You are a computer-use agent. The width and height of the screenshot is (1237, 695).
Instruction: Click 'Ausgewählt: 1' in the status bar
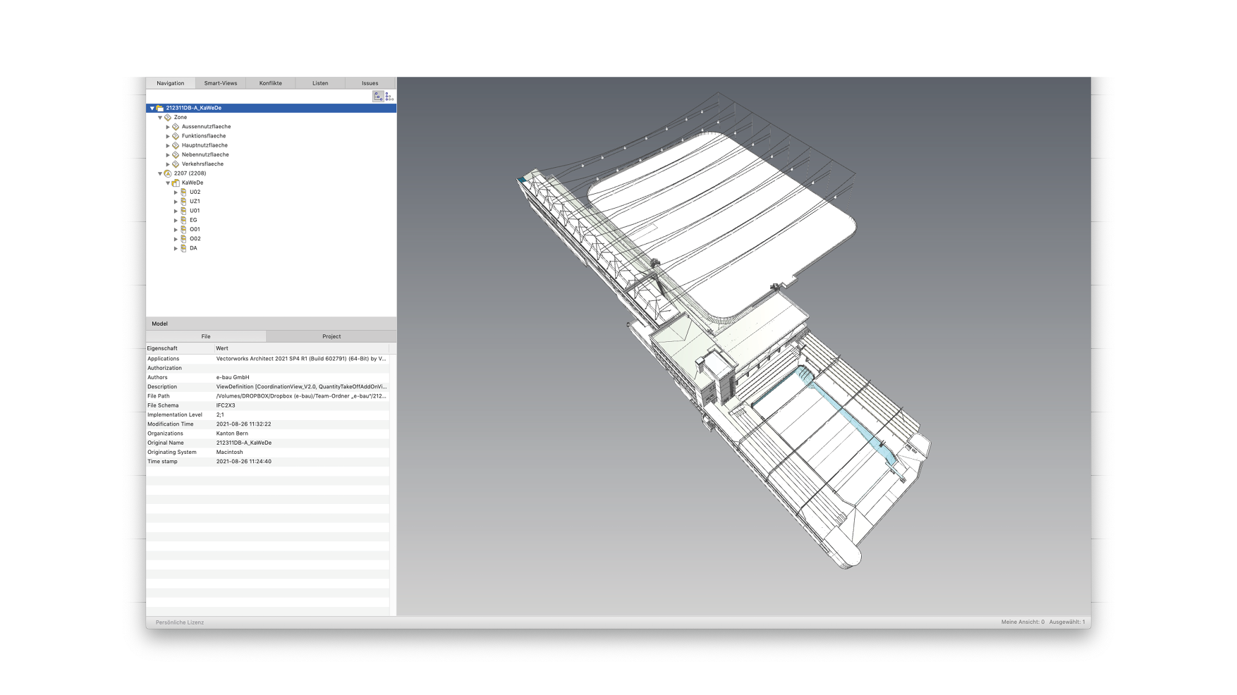tap(1067, 622)
